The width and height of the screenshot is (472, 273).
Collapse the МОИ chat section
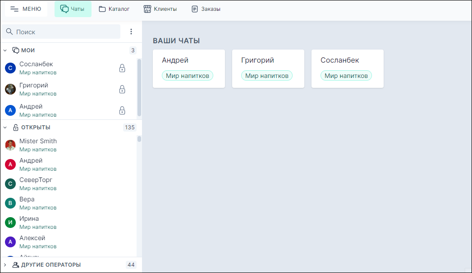(5, 50)
